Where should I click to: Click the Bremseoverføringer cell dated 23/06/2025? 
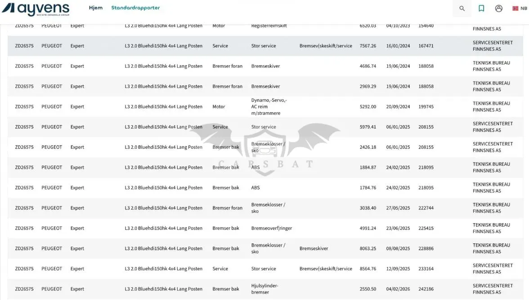[x=272, y=228]
